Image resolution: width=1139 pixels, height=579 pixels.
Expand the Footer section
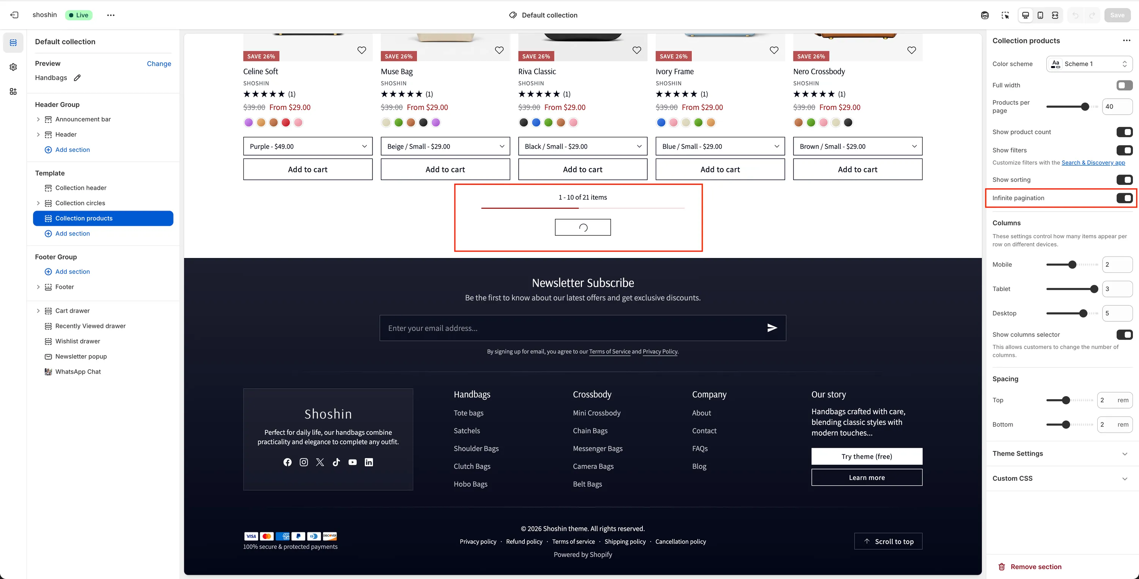click(x=38, y=287)
